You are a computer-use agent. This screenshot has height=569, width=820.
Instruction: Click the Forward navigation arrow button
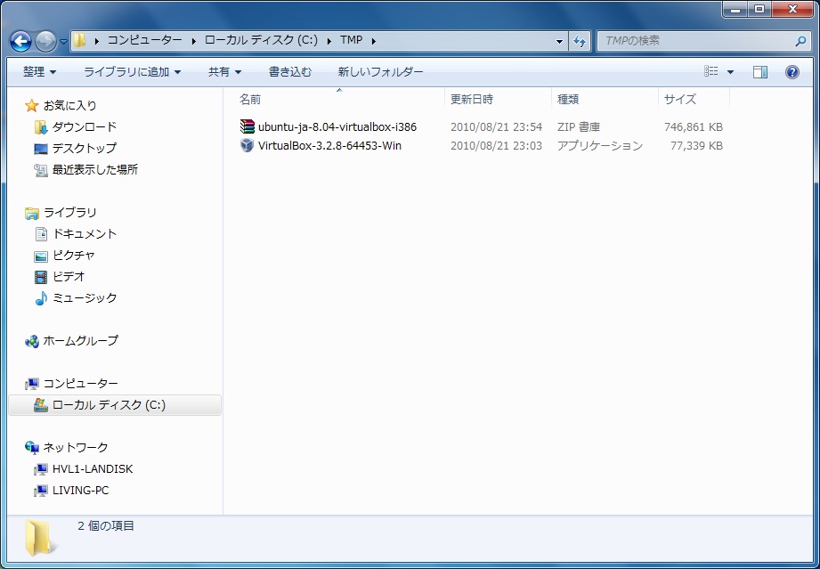pyautogui.click(x=45, y=41)
